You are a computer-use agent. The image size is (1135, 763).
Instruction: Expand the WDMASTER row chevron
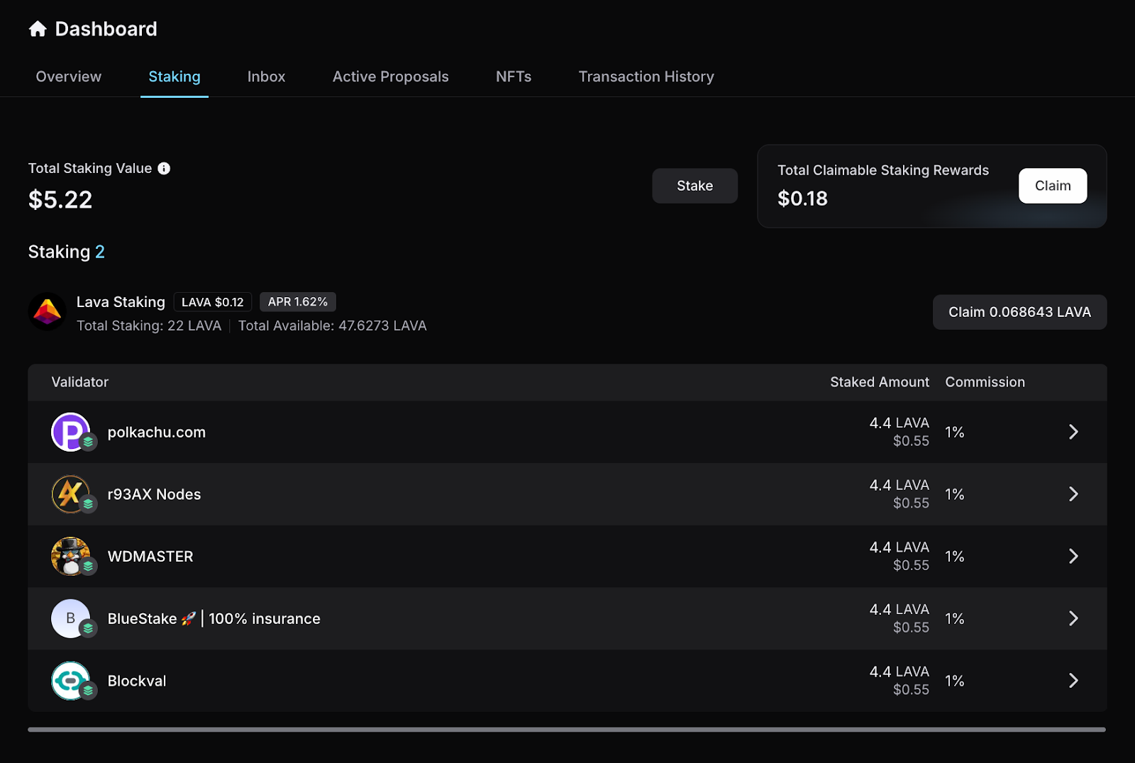pos(1073,557)
